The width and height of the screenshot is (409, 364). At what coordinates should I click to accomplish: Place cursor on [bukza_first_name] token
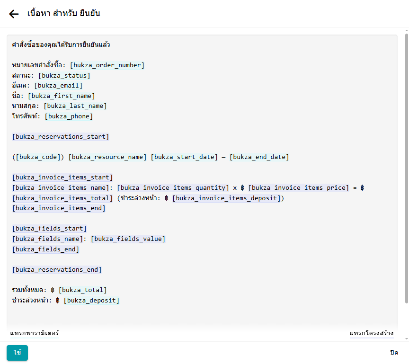tap(62, 96)
